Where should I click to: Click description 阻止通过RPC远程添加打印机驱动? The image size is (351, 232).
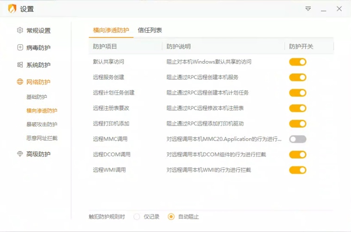point(205,123)
